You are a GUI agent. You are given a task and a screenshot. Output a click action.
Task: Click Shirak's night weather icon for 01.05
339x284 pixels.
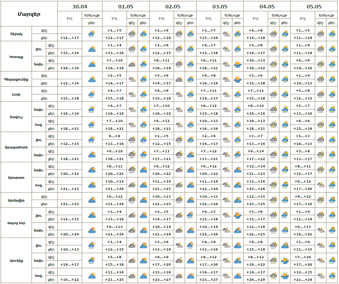coord(132,34)
